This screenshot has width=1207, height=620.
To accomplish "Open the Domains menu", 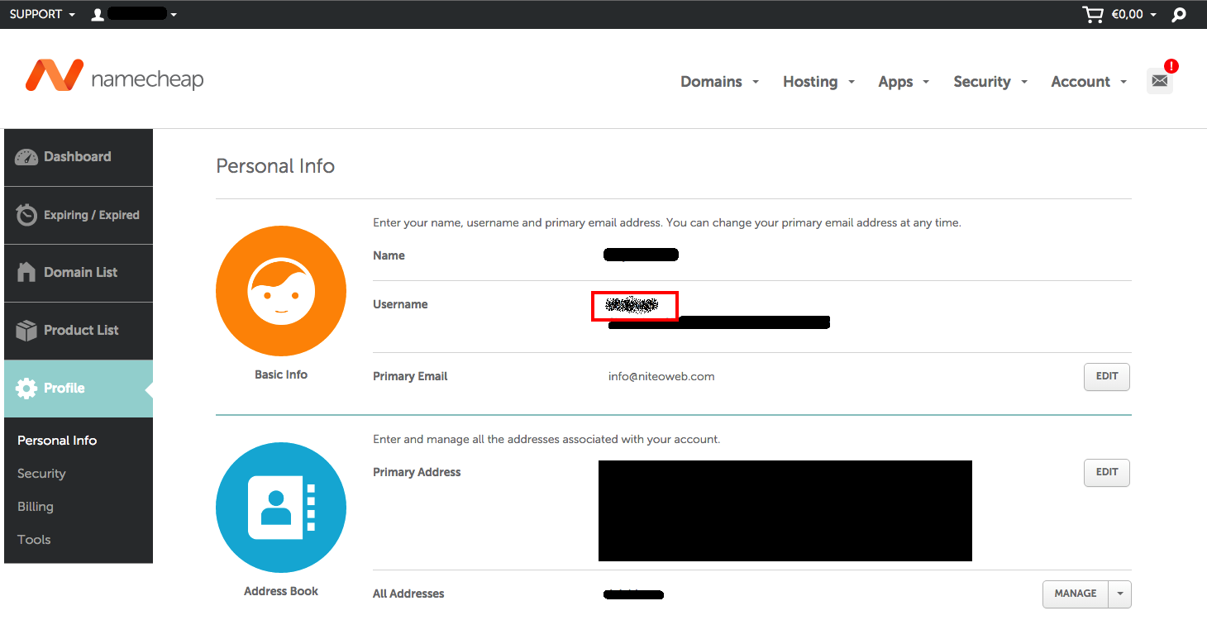I will (x=719, y=81).
